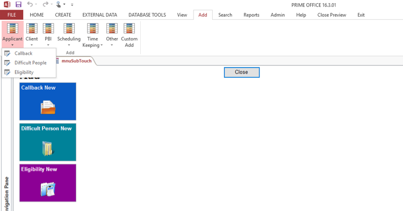Image resolution: width=403 pixels, height=211 pixels.
Task: Open the Difficult Person New tile
Action: tap(48, 142)
